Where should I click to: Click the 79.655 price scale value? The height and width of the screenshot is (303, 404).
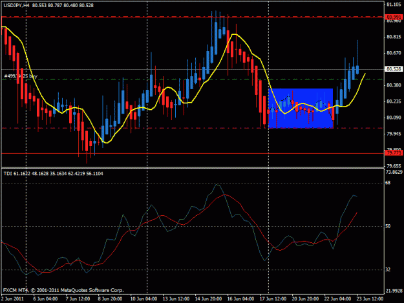click(394, 166)
